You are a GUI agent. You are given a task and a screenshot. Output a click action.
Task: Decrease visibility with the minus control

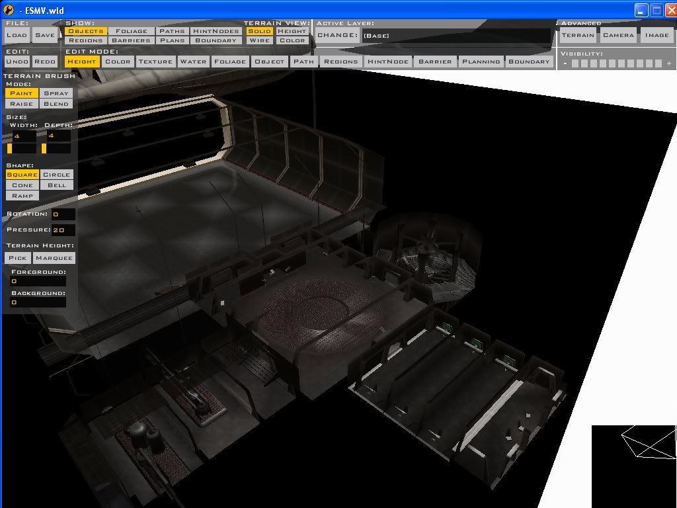coord(565,63)
